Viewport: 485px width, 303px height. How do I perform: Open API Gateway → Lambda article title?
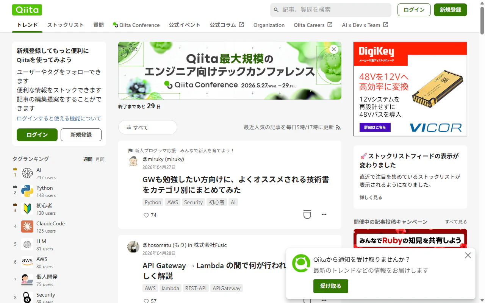[214, 270]
